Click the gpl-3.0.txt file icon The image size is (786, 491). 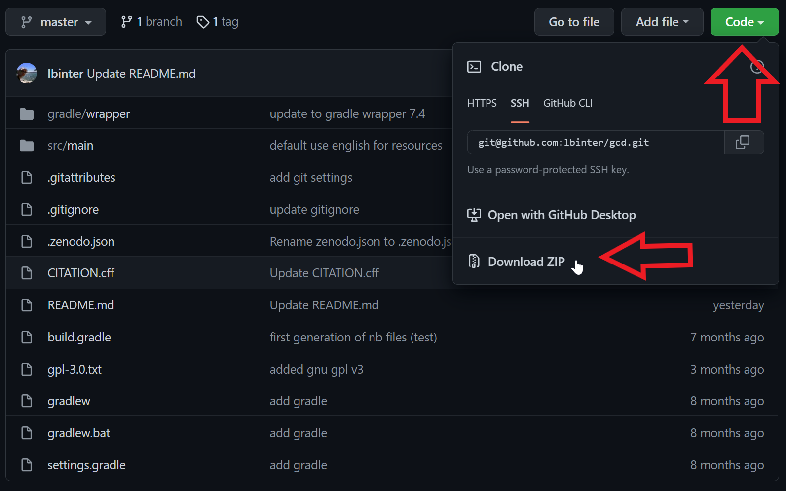coord(27,369)
